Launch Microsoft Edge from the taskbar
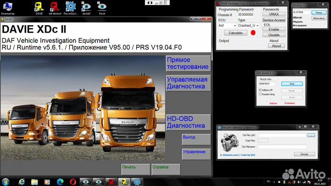The image size is (331, 186). (60, 182)
